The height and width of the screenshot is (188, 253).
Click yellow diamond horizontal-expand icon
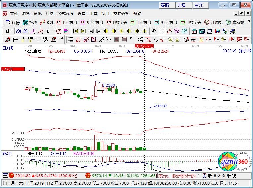coord(121,31)
